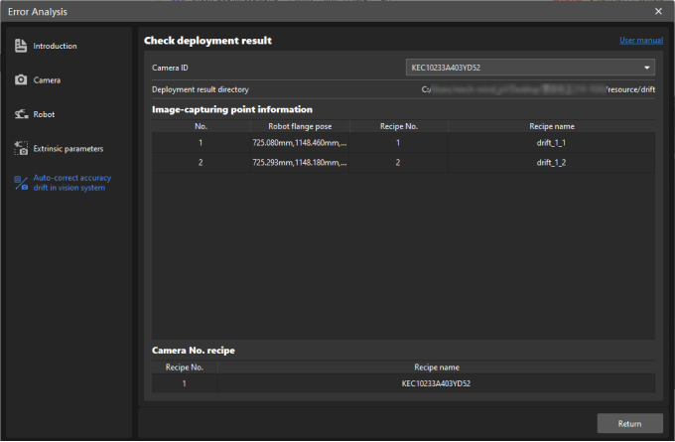Click the Camera ID dropdown arrow
675x442 pixels.
(x=646, y=68)
